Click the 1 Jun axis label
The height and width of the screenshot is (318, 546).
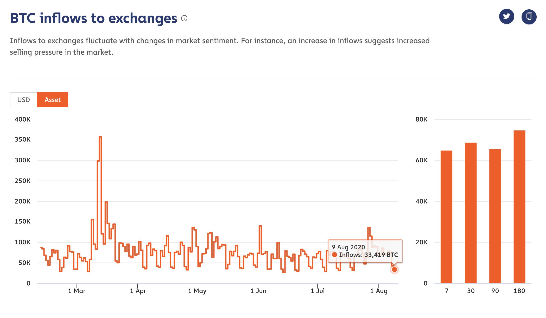(258, 291)
